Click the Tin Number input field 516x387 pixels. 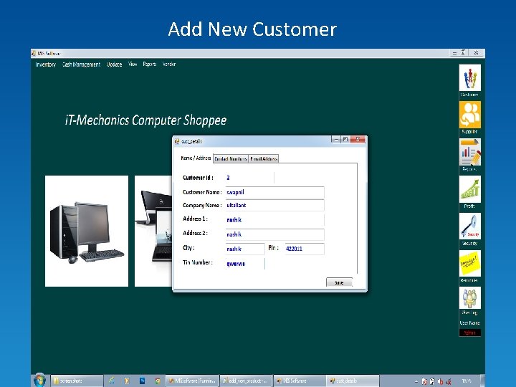coord(245,264)
